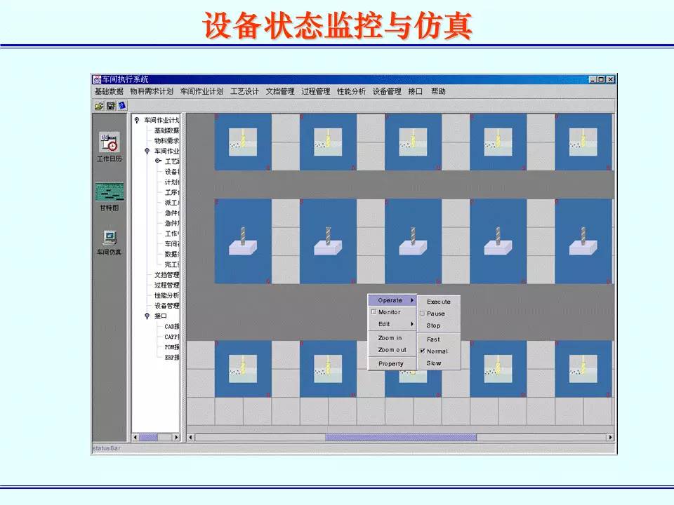This screenshot has height=505, width=674.
Task: Toggle the Pause checkbox in submenu
Action: pyautogui.click(x=423, y=314)
